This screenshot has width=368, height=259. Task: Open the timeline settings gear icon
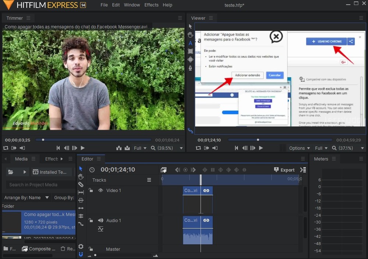[81, 246]
